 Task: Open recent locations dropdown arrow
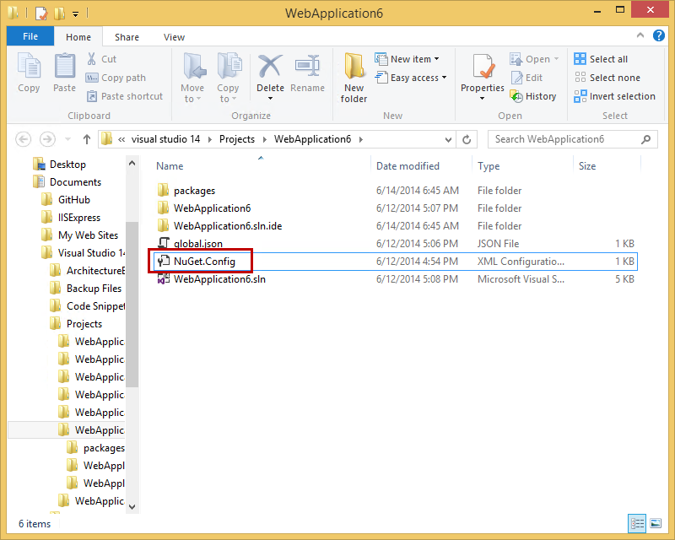click(67, 139)
